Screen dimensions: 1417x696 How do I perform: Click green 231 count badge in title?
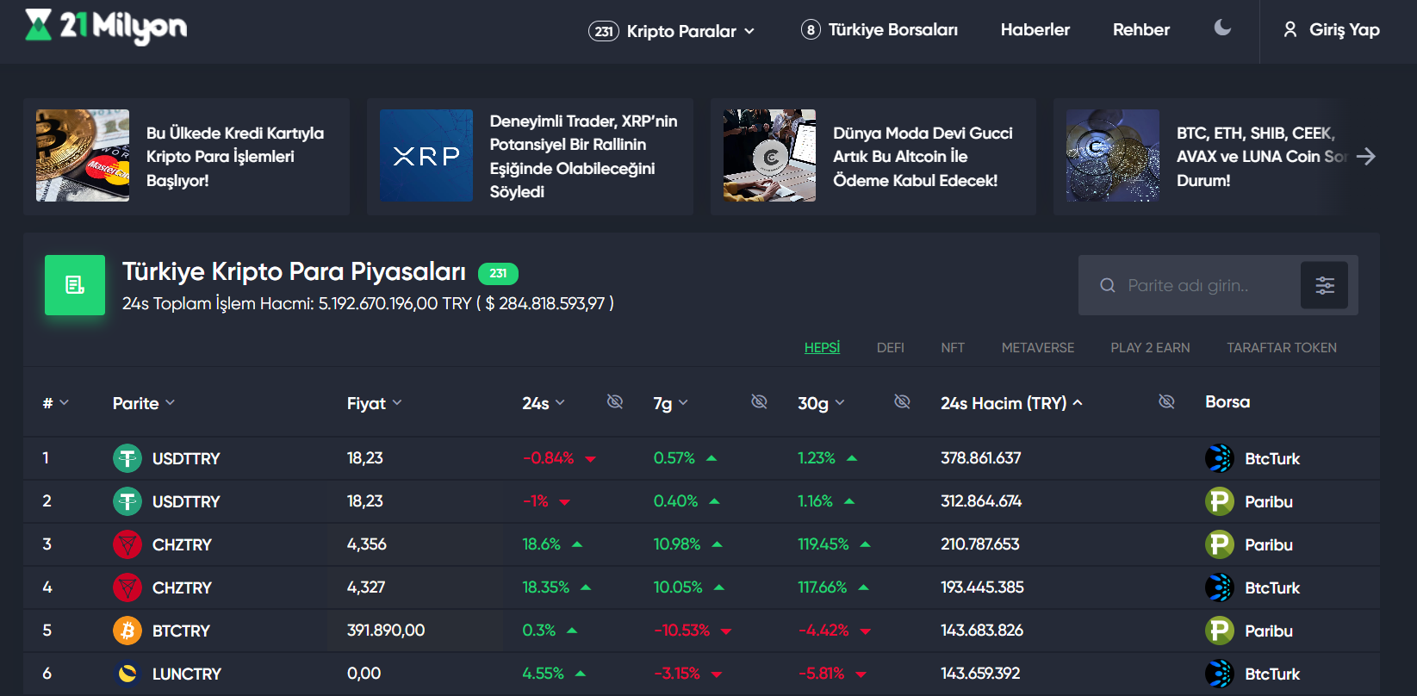pyautogui.click(x=498, y=273)
